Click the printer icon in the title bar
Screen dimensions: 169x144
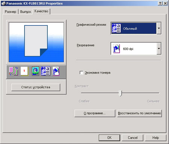click(x=3, y=3)
